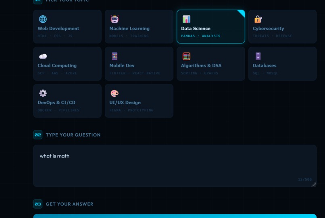Image resolution: width=325 pixels, height=218 pixels.
Task: Select the Cybersecurity topic title
Action: (268, 28)
